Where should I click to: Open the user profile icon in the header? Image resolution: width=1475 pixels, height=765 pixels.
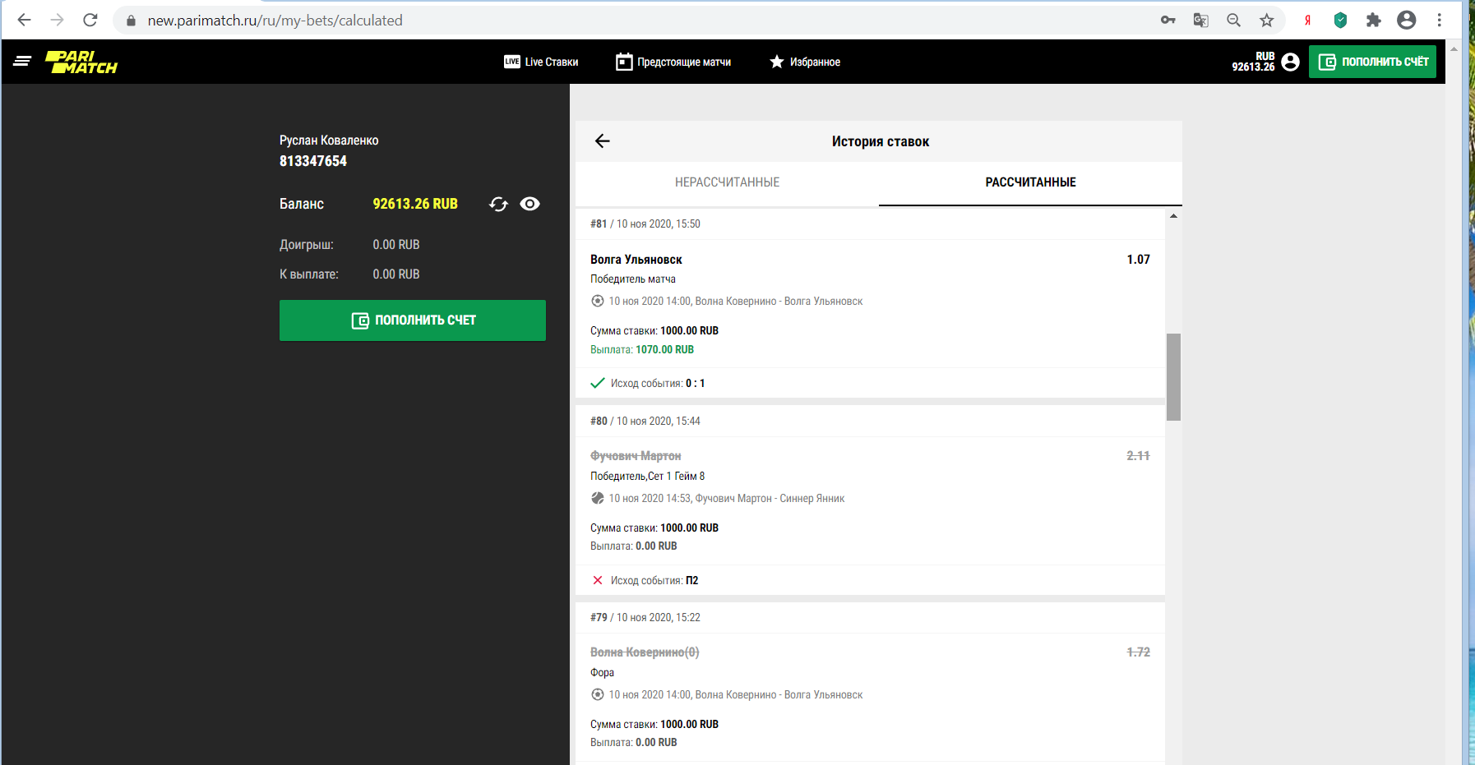click(x=1291, y=62)
